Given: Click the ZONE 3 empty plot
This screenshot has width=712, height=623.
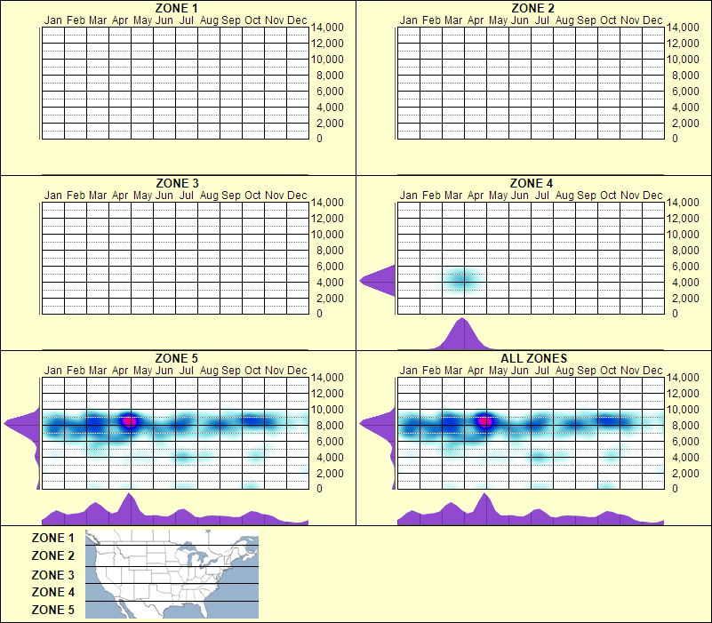Looking at the screenshot, I should pyautogui.click(x=174, y=258).
